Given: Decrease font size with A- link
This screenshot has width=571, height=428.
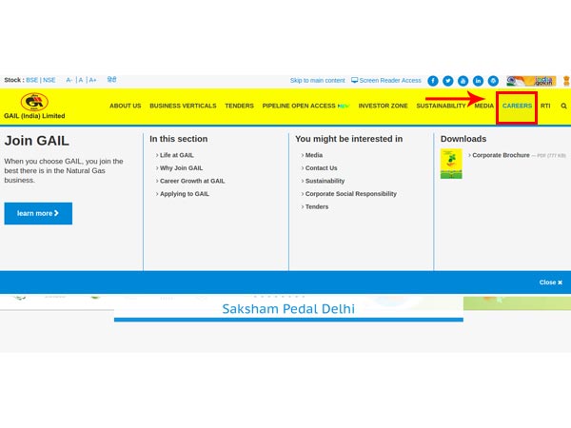Looking at the screenshot, I should 69,80.
